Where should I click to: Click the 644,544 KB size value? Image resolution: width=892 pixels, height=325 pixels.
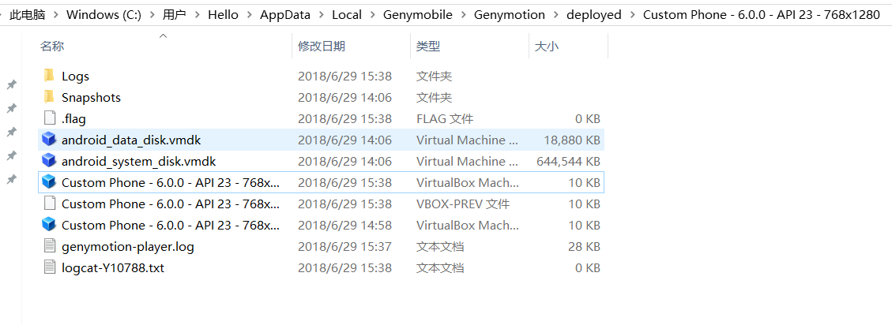(568, 162)
